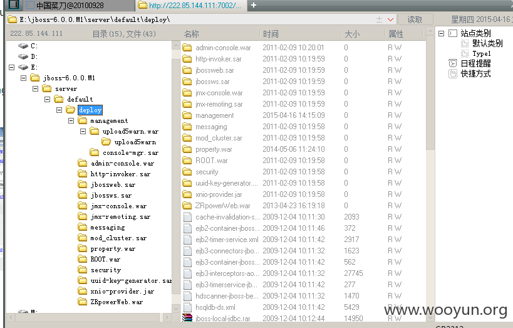This screenshot has height=328, width=513.
Task: Click the cache-invalidation file icon
Action: [187, 217]
